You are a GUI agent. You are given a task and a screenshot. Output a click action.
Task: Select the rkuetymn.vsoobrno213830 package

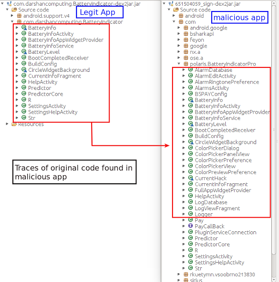222,275
